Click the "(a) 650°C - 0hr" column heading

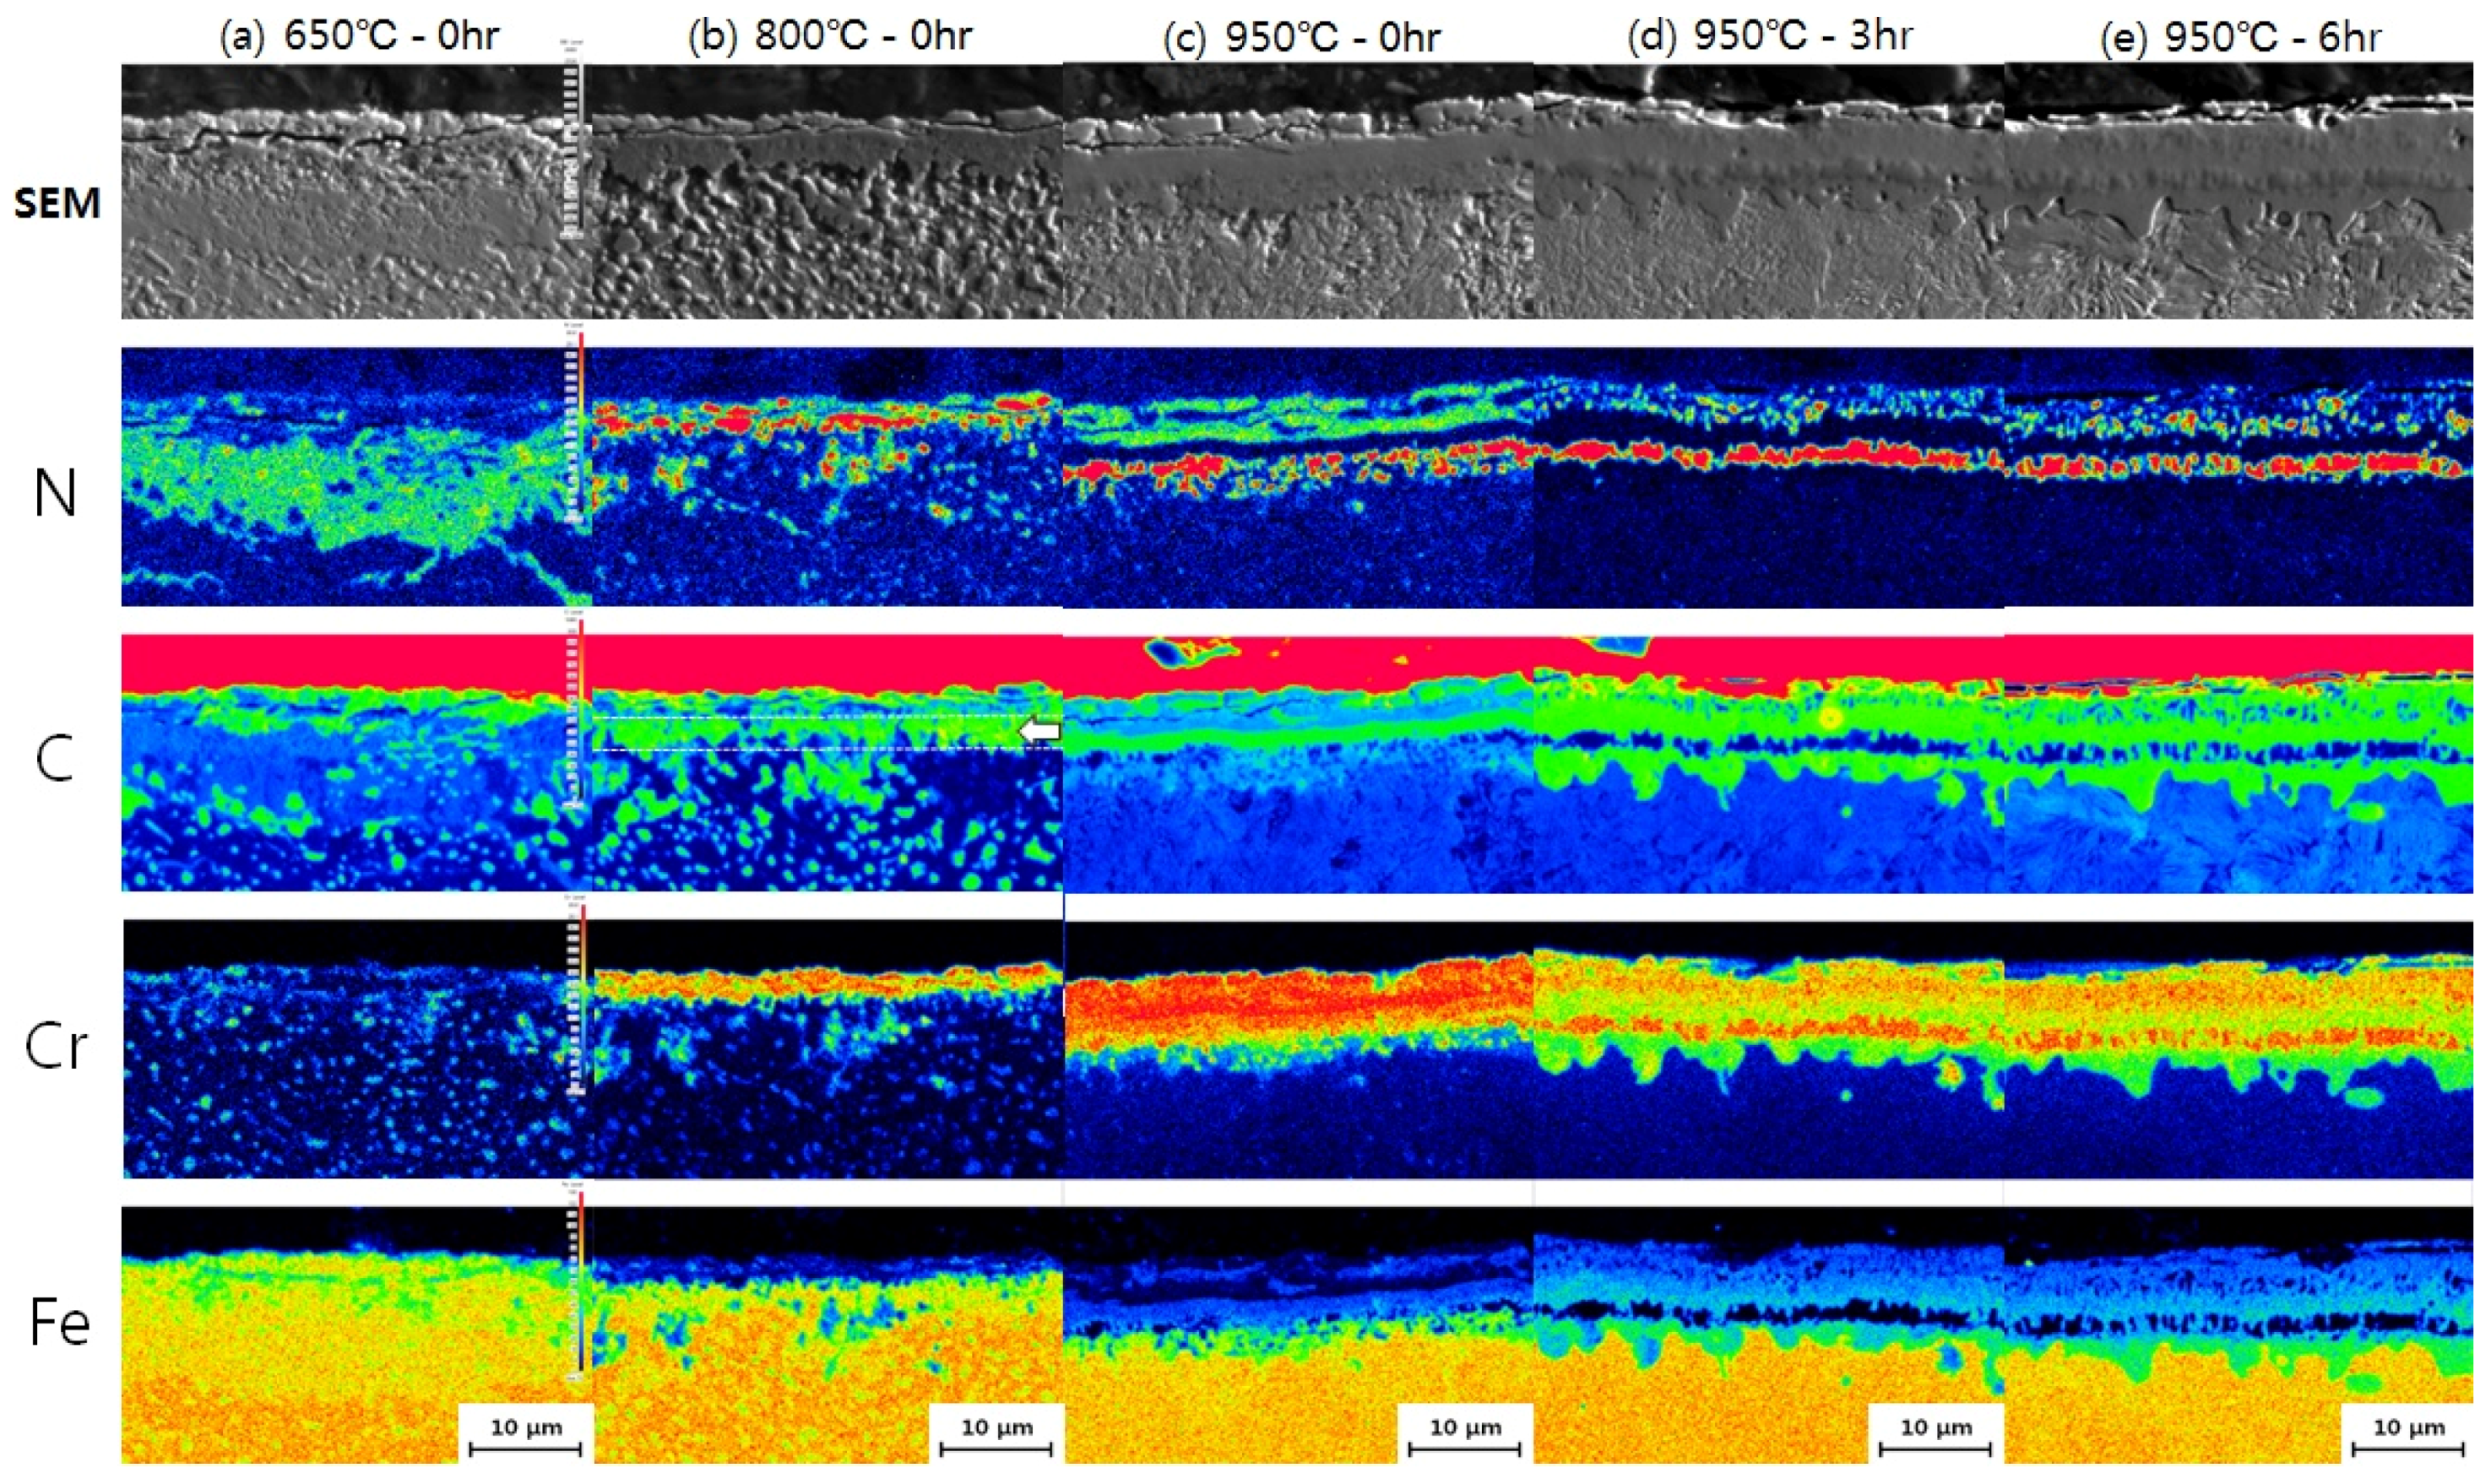(359, 36)
